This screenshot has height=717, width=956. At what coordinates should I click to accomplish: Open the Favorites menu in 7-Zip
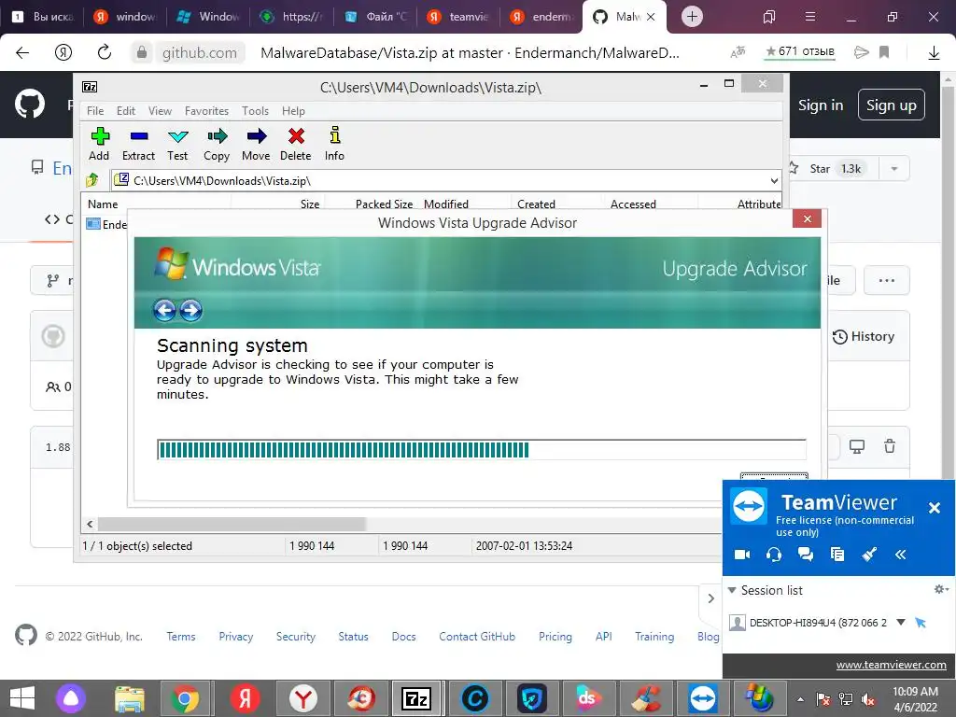[206, 111]
